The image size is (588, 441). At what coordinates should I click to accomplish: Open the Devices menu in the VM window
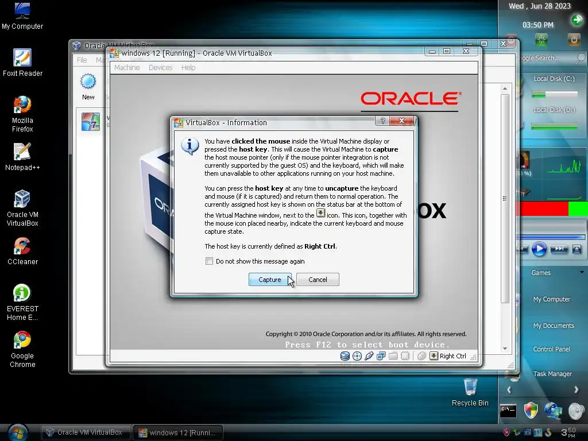click(x=161, y=68)
